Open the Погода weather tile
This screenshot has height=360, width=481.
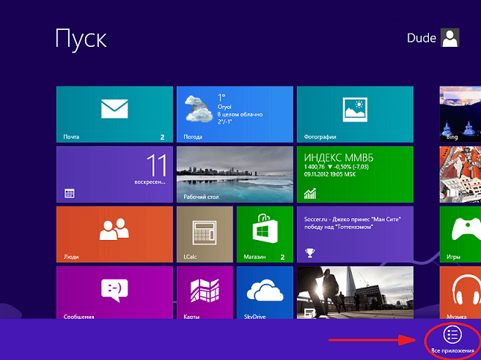point(234,113)
